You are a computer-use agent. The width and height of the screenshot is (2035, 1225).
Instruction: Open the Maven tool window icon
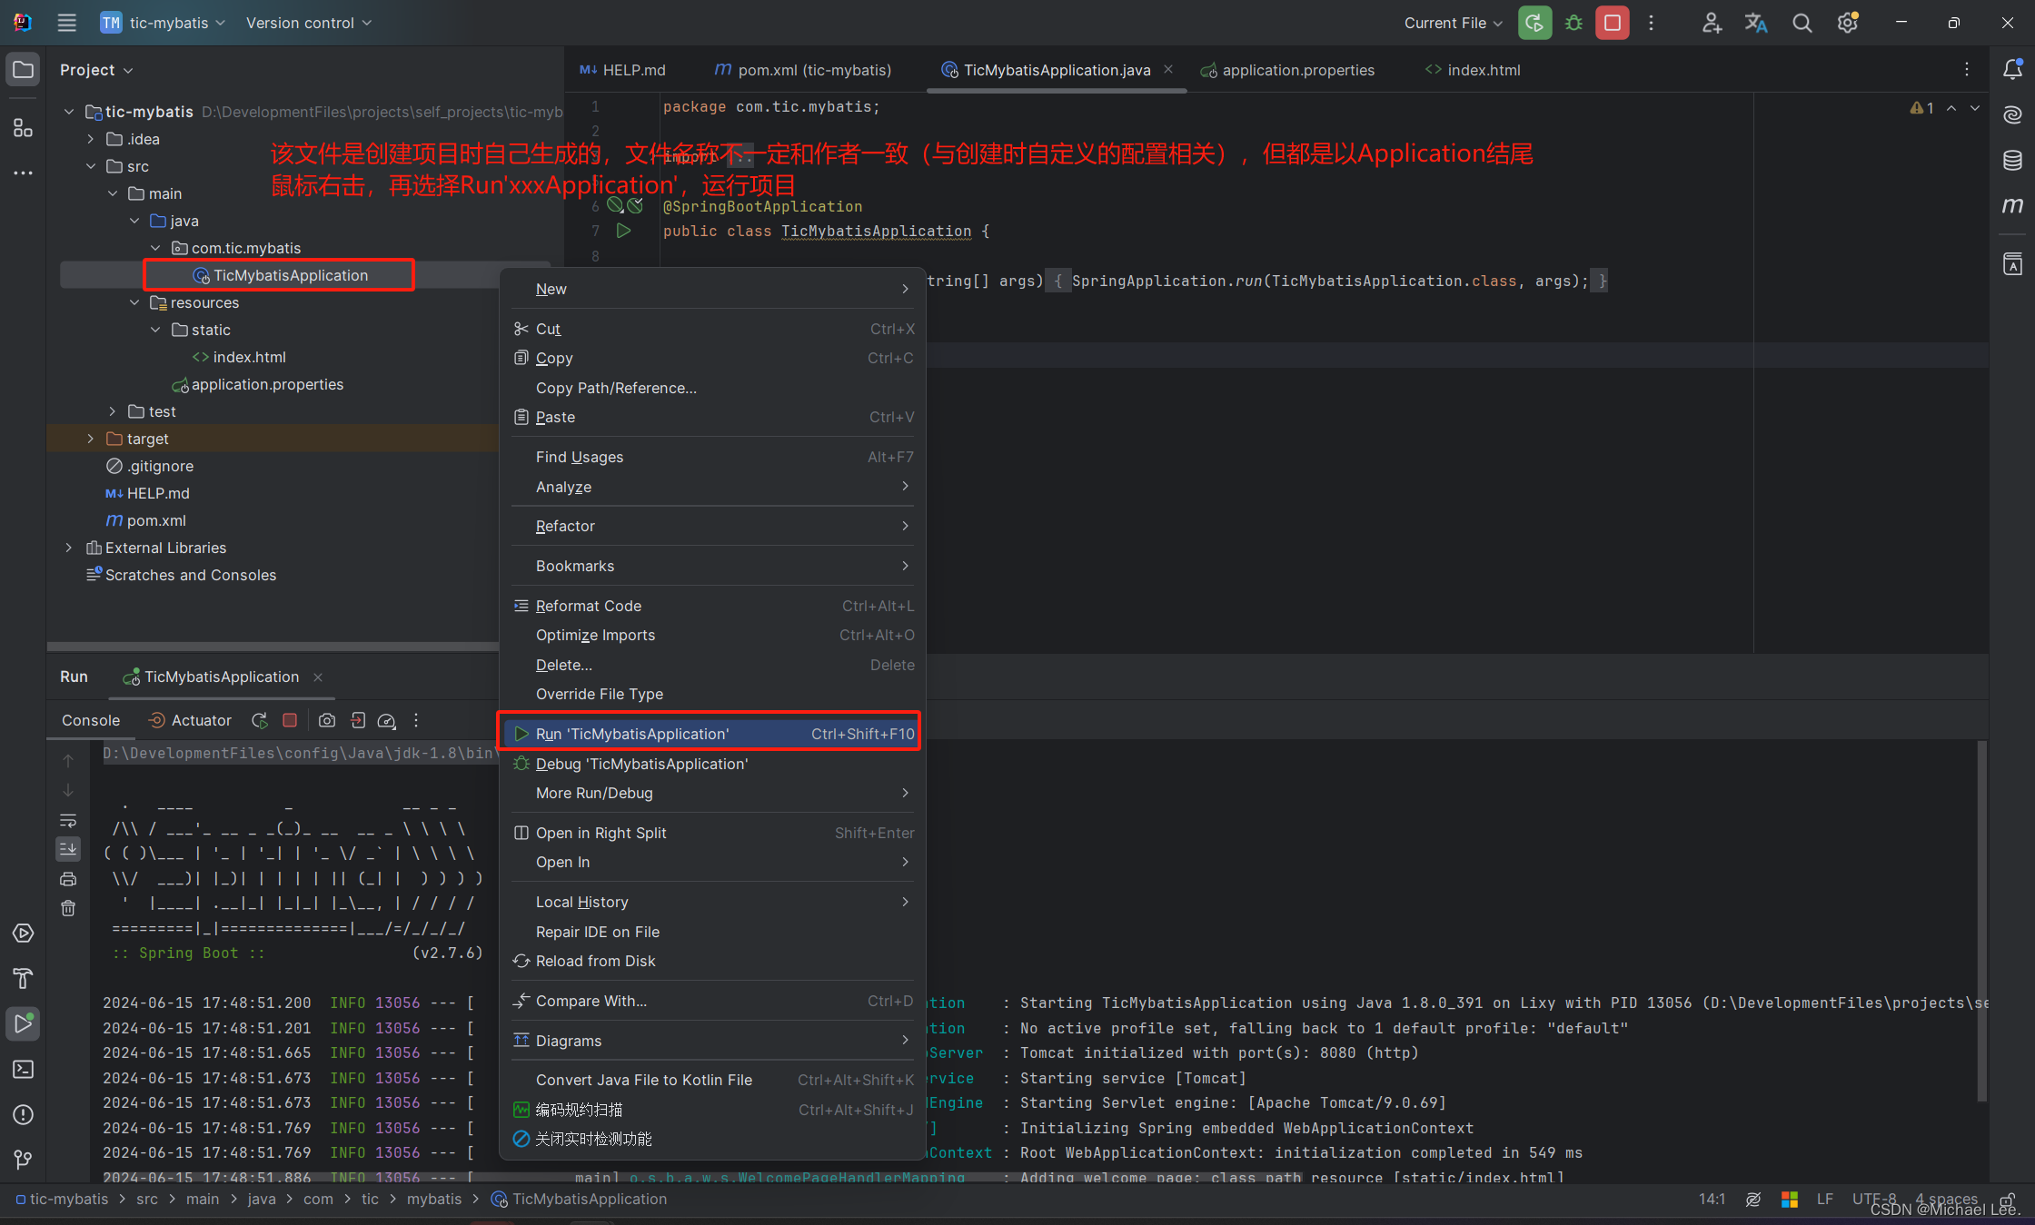[x=2012, y=205]
